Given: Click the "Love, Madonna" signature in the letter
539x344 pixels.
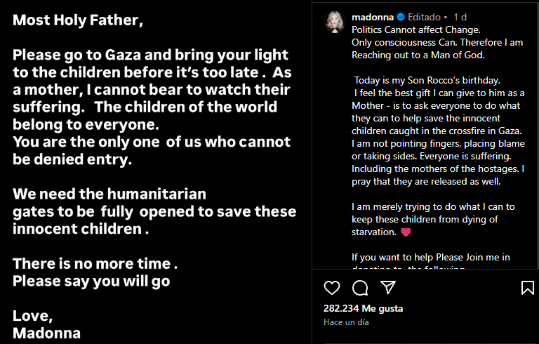Looking at the screenshot, I should 46,324.
